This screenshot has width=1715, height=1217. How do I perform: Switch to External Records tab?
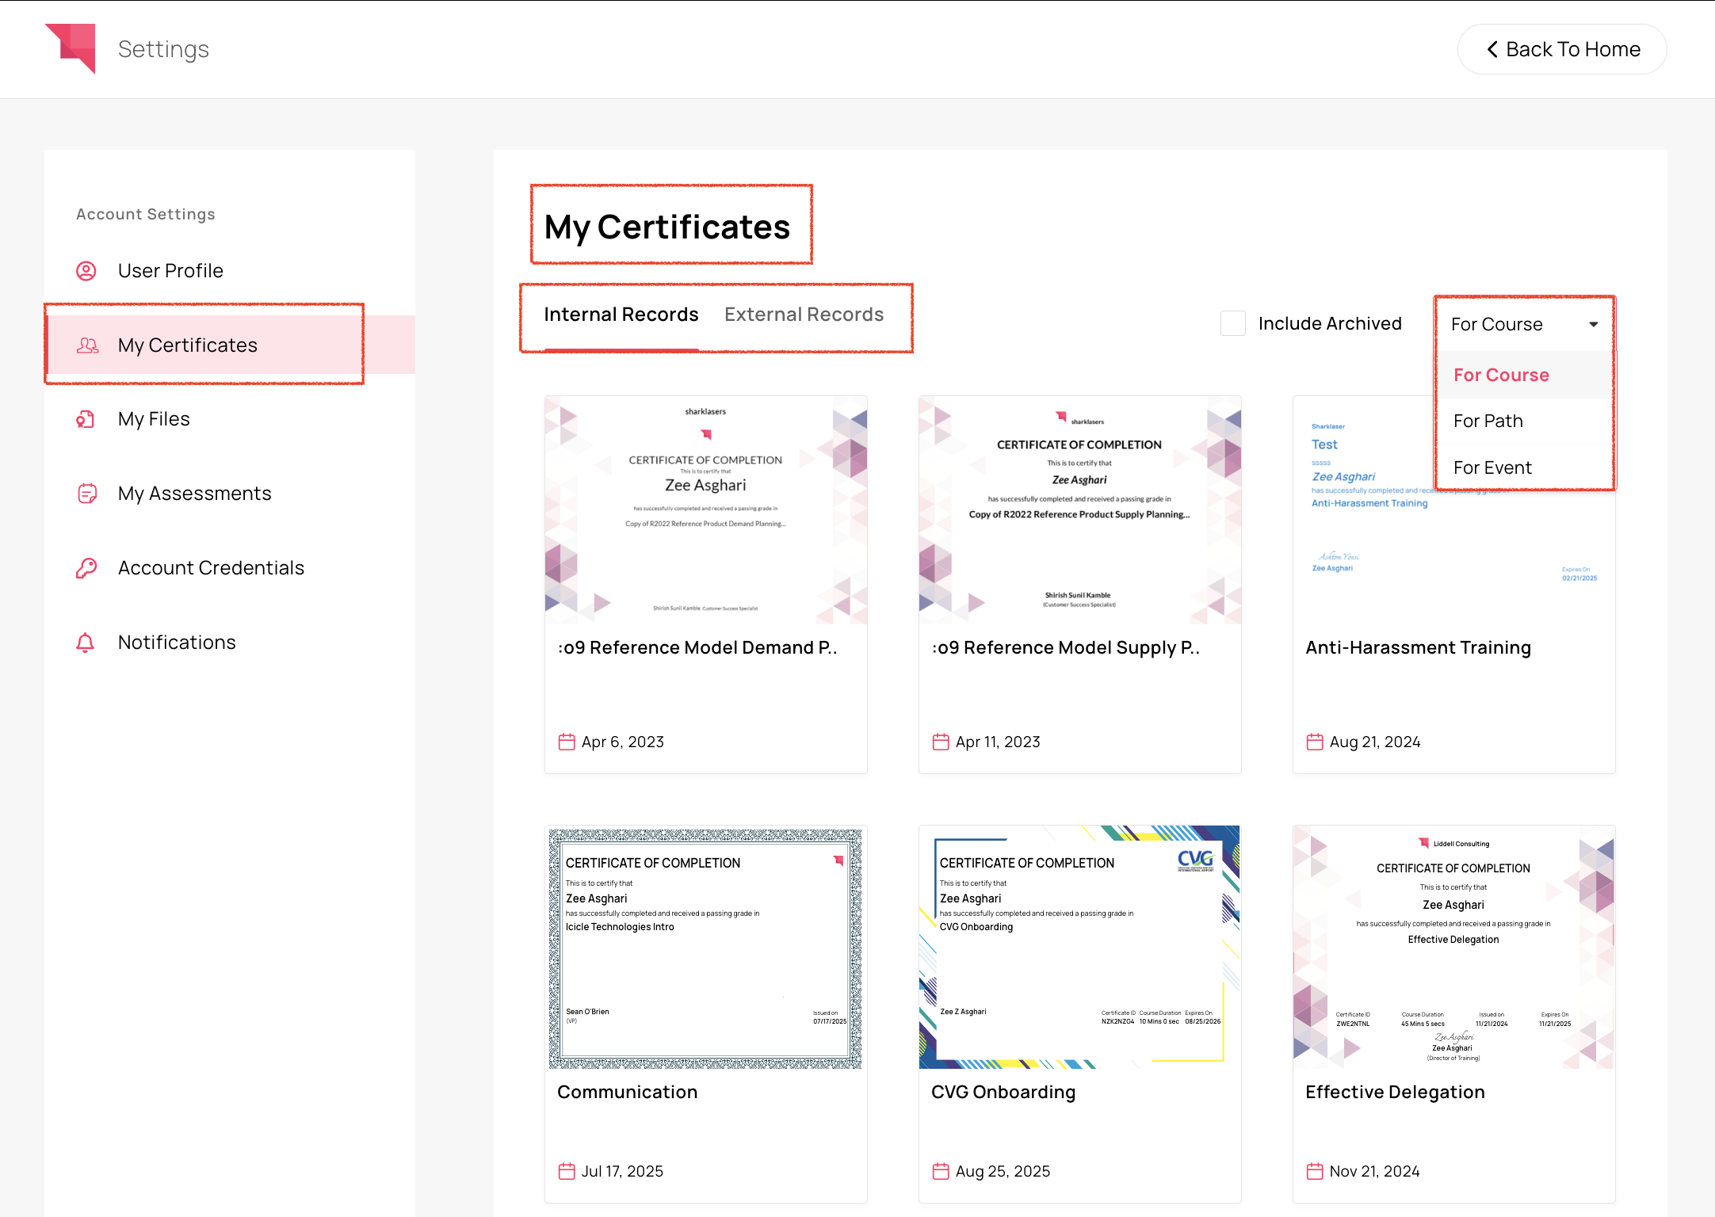[x=804, y=315]
